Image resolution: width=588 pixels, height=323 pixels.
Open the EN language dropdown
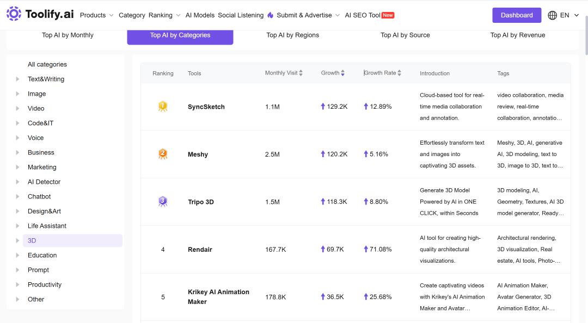click(x=569, y=15)
